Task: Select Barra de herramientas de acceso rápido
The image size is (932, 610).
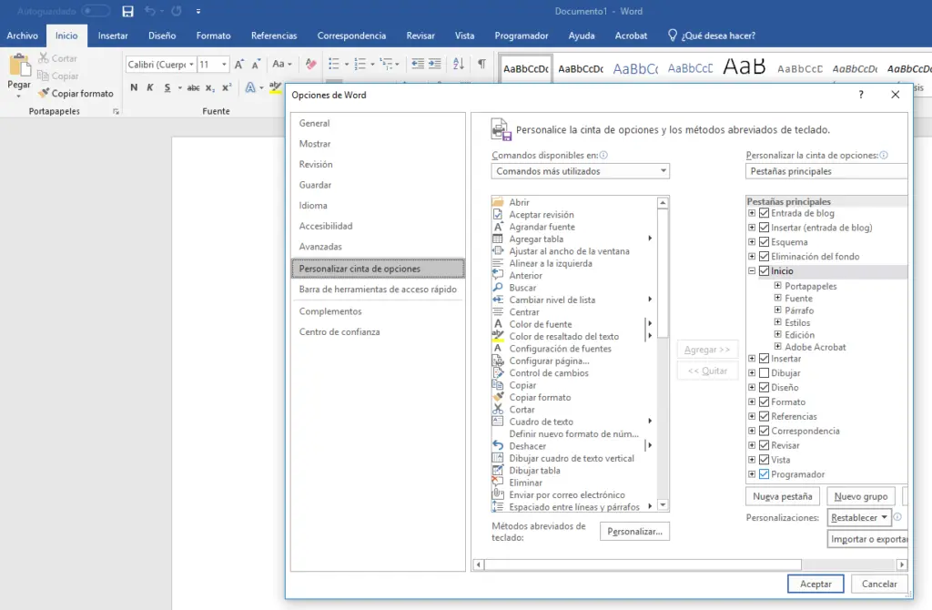Action: [x=378, y=289]
